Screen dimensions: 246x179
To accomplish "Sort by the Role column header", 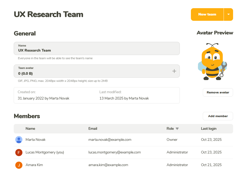I will 170,129.
